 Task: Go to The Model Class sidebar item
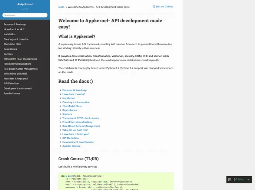click(13, 44)
